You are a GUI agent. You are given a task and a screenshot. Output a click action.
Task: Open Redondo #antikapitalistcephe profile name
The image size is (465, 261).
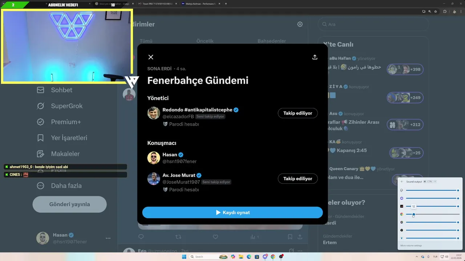pyautogui.click(x=198, y=110)
